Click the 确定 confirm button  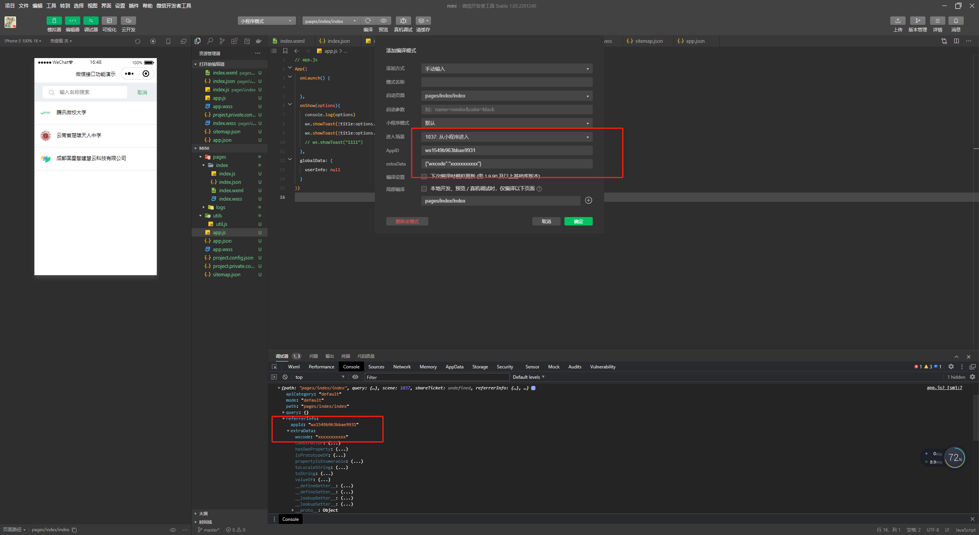point(578,222)
